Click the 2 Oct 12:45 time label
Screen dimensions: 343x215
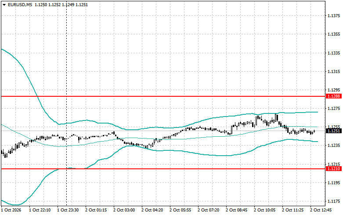(x=321, y=210)
